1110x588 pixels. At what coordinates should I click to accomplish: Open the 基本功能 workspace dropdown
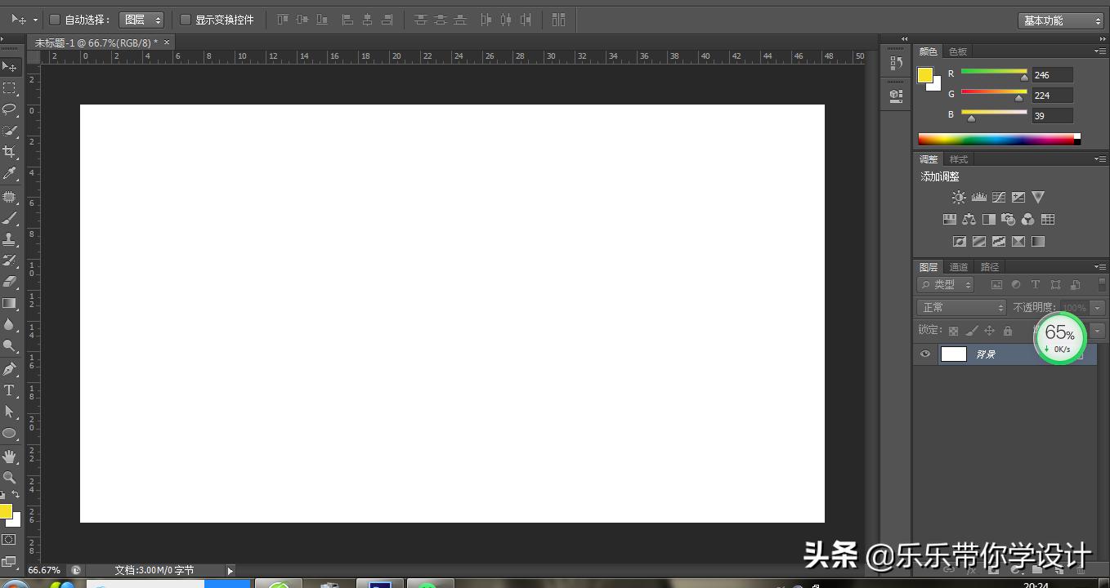(x=1060, y=21)
